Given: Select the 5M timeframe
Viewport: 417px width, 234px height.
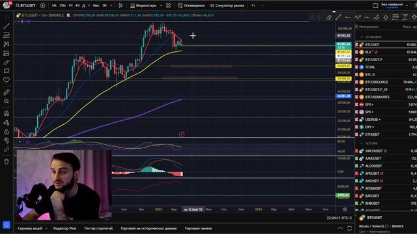Looking at the screenshot, I should tap(54, 5).
